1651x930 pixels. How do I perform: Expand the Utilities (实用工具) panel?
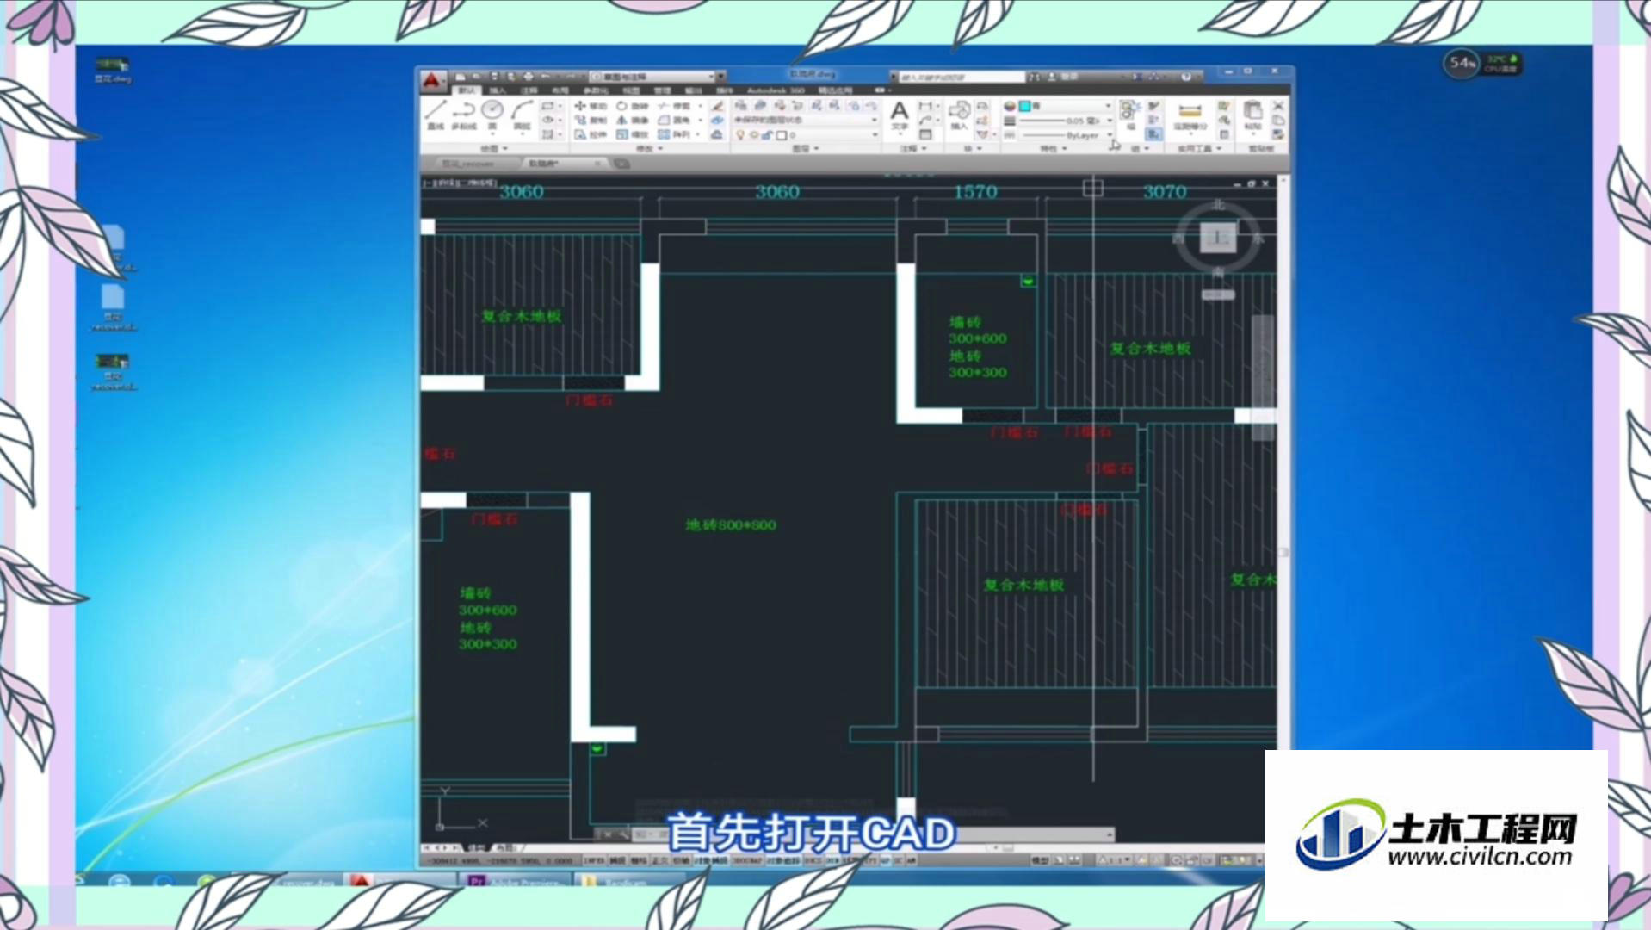[1199, 149]
